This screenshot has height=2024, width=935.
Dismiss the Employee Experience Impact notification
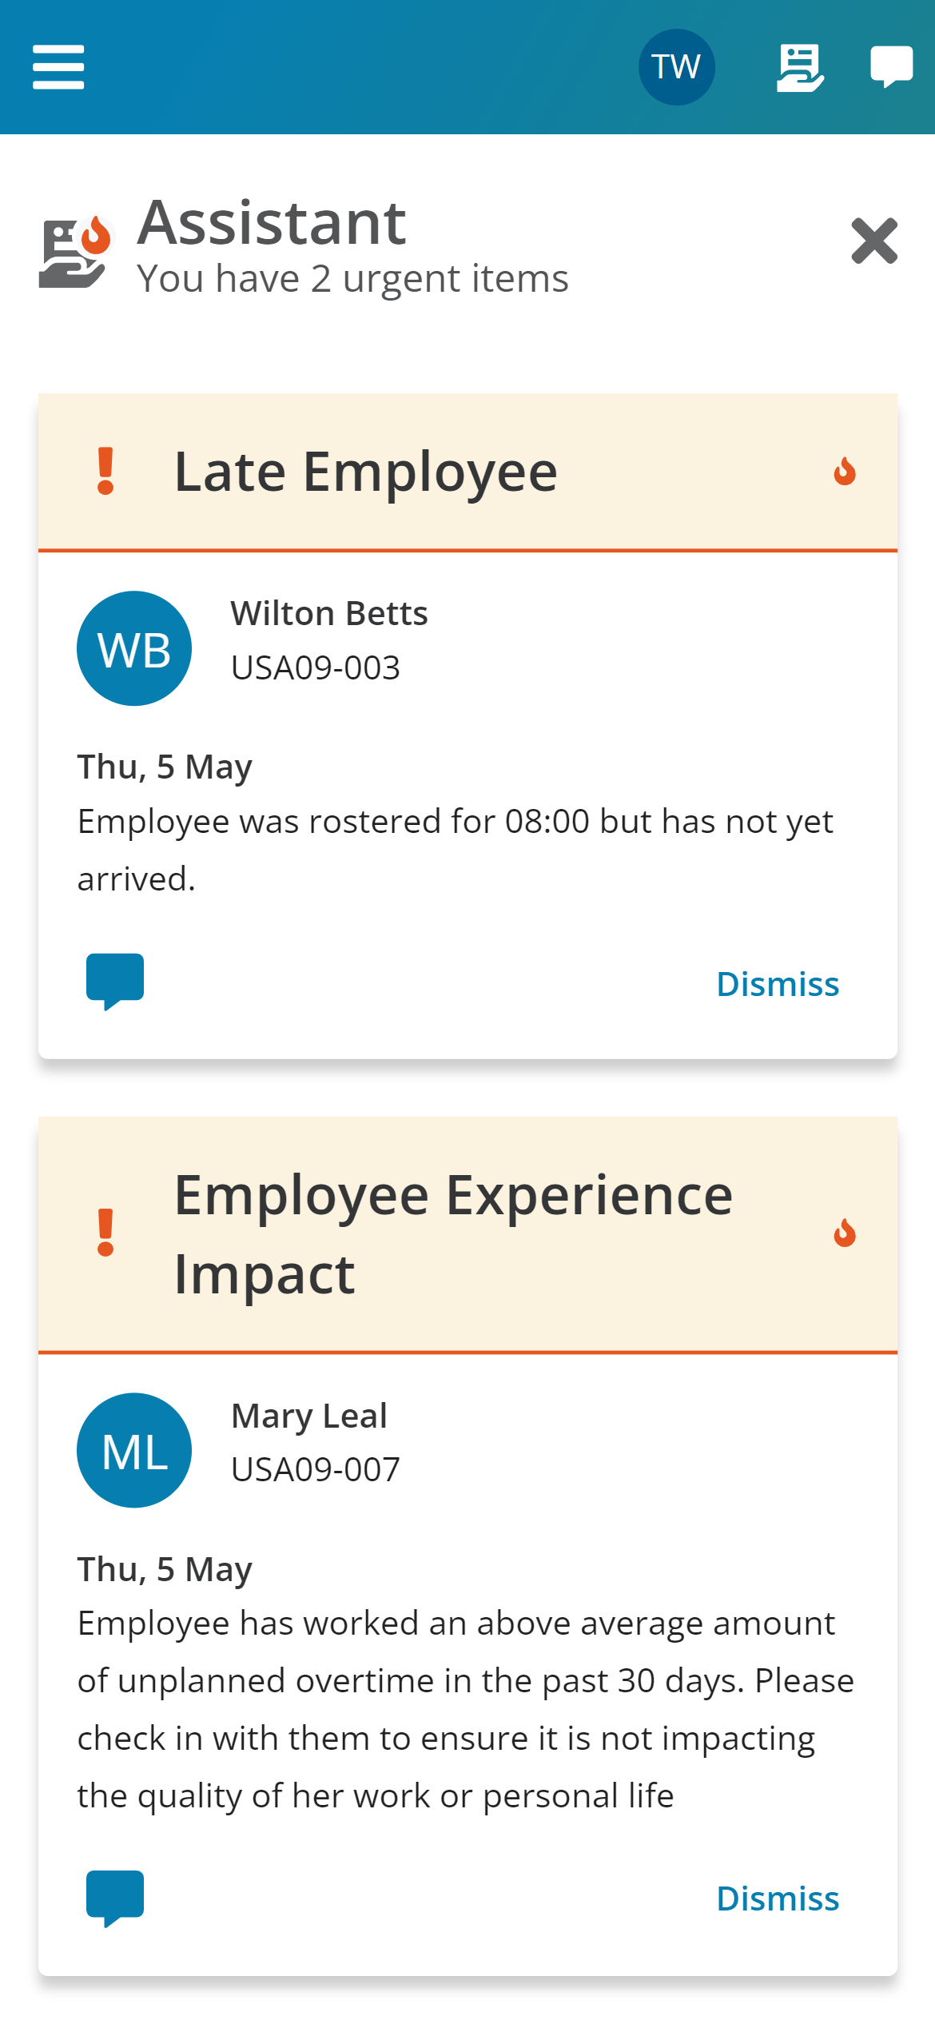coord(778,1898)
